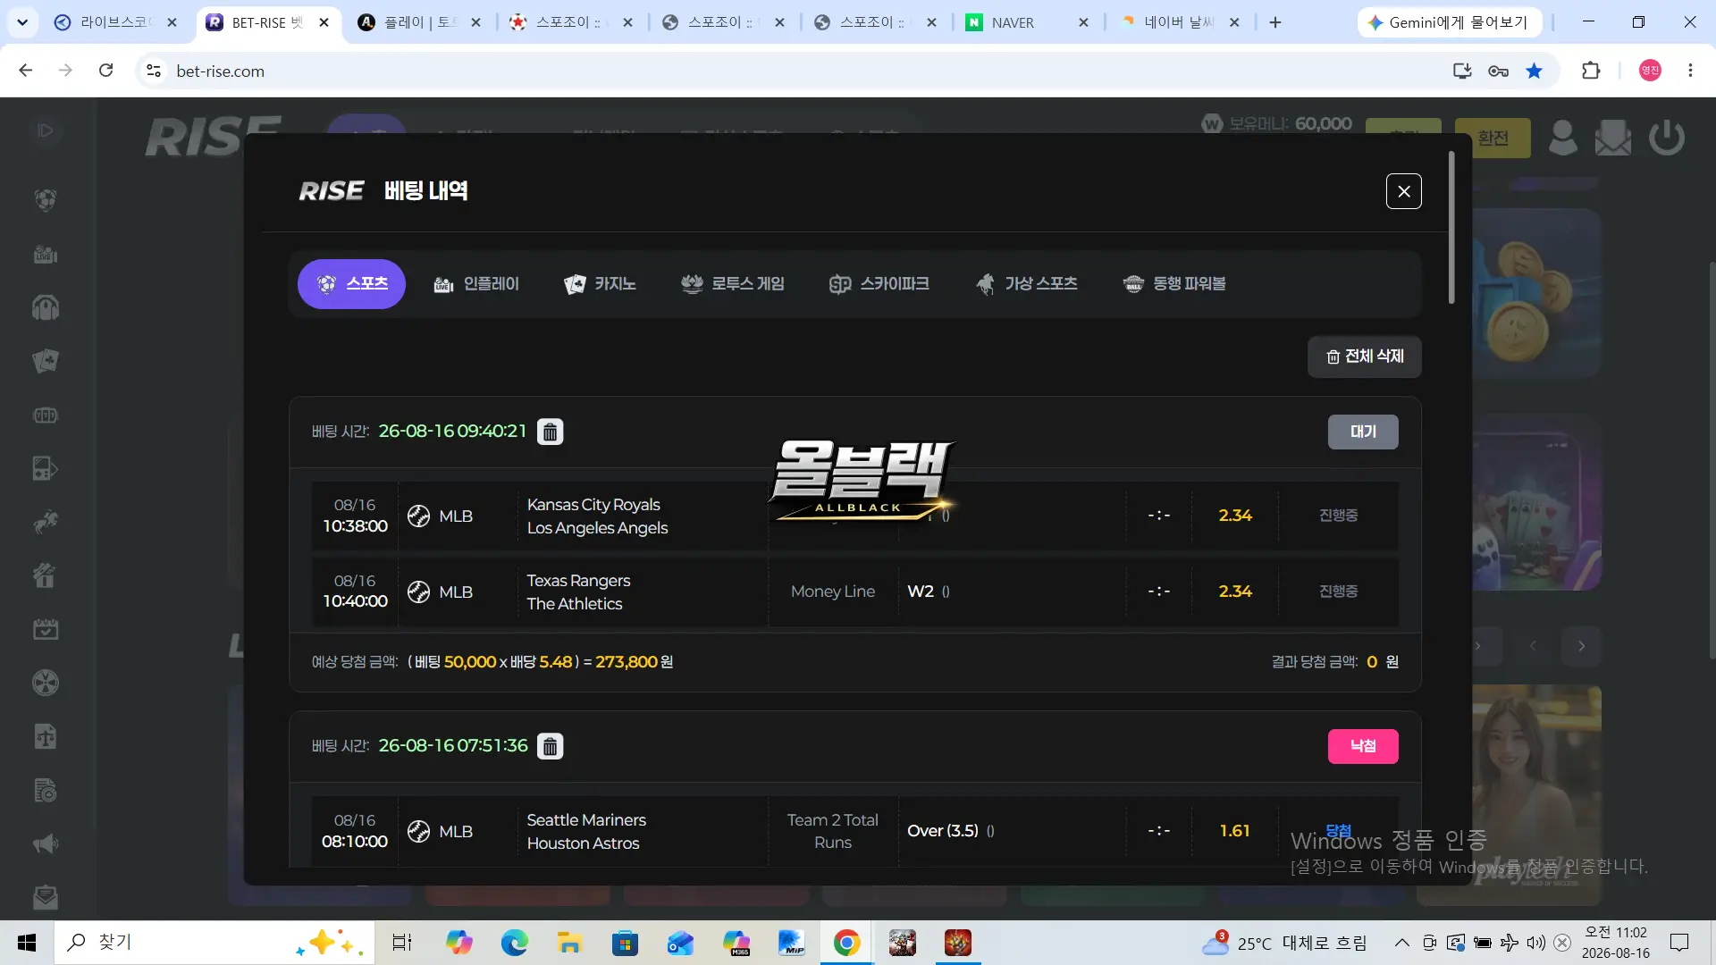Open File Explorer from the taskbar

pyautogui.click(x=569, y=943)
